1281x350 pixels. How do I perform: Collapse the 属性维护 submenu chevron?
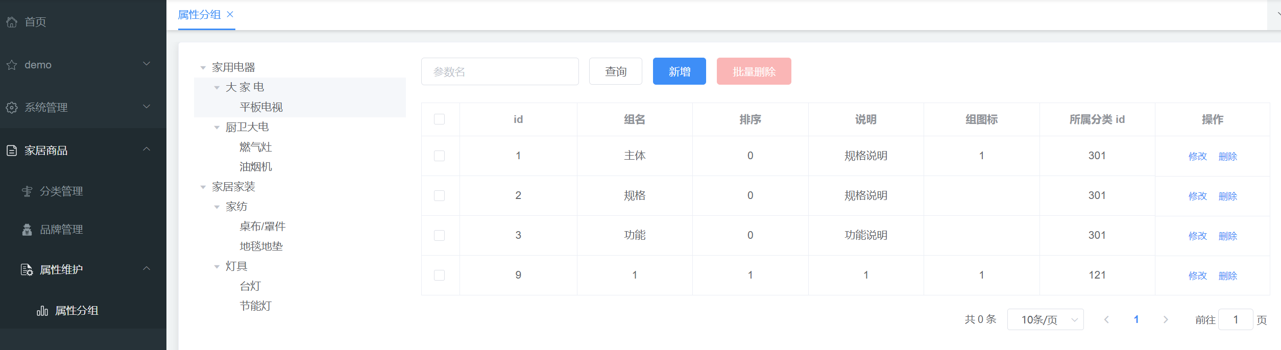[x=147, y=268]
